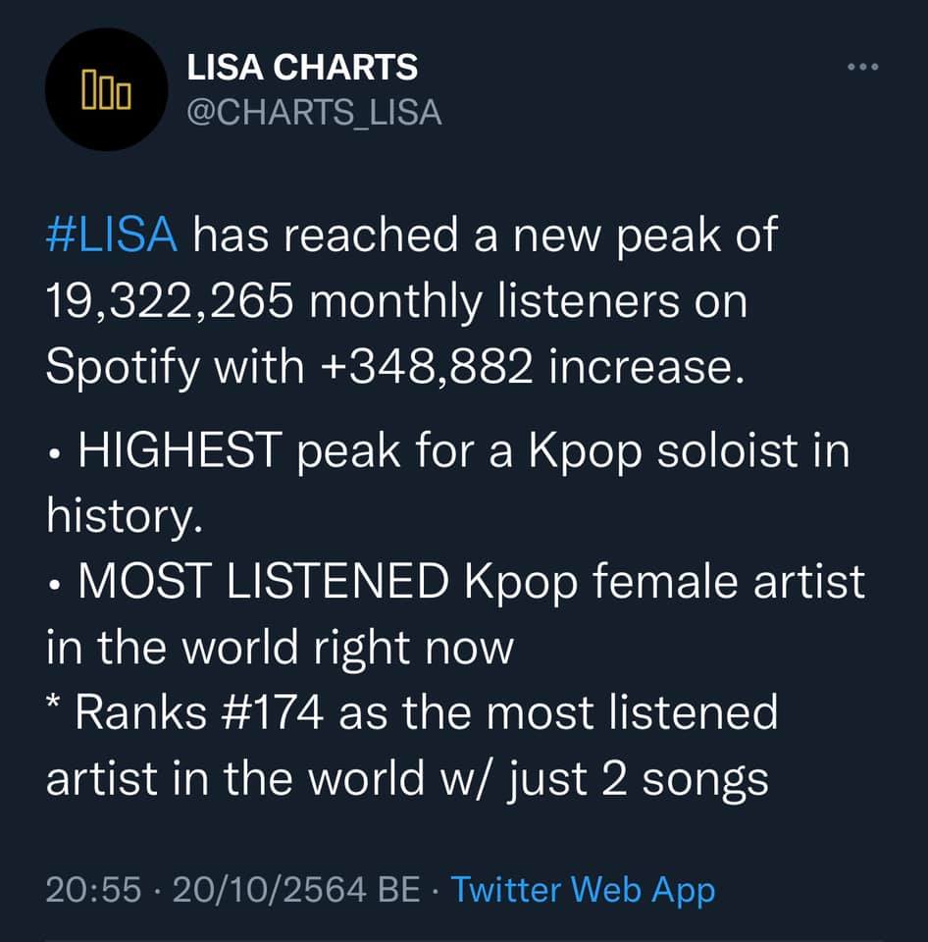Click the 20:55 timestamp
This screenshot has height=942, width=928.
[x=93, y=890]
